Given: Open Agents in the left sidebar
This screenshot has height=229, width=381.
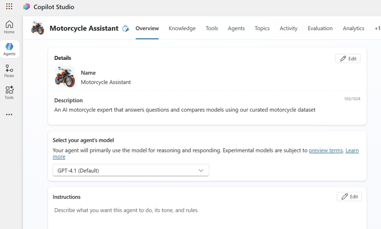Looking at the screenshot, I should (9, 49).
